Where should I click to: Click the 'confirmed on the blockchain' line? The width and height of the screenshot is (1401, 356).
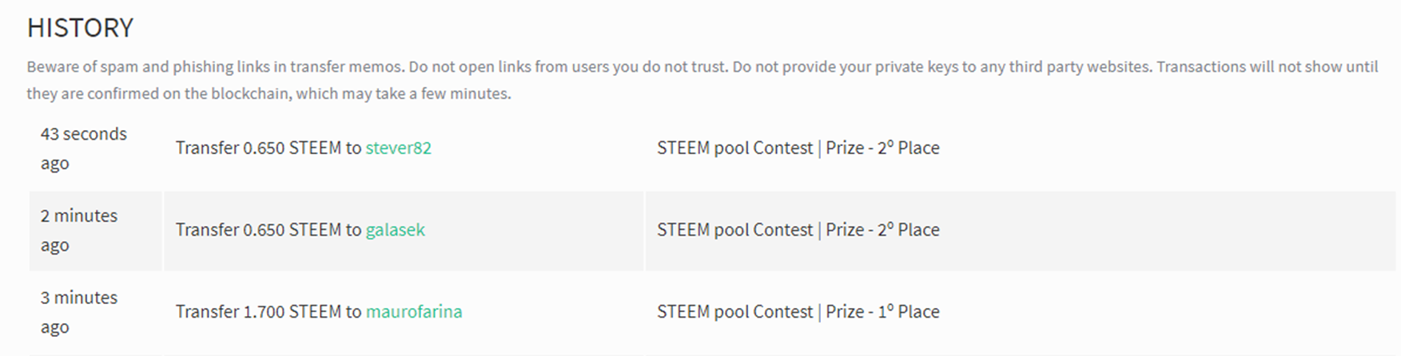[x=269, y=93]
